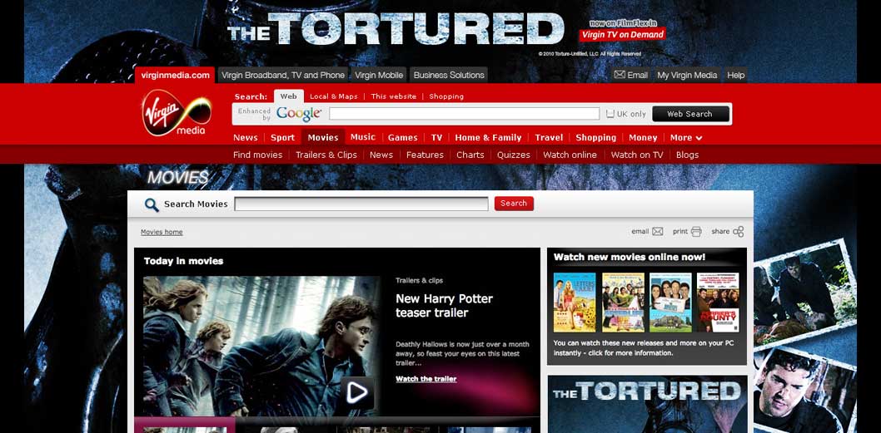
Task: Click the Search Movies input field
Action: click(x=361, y=204)
